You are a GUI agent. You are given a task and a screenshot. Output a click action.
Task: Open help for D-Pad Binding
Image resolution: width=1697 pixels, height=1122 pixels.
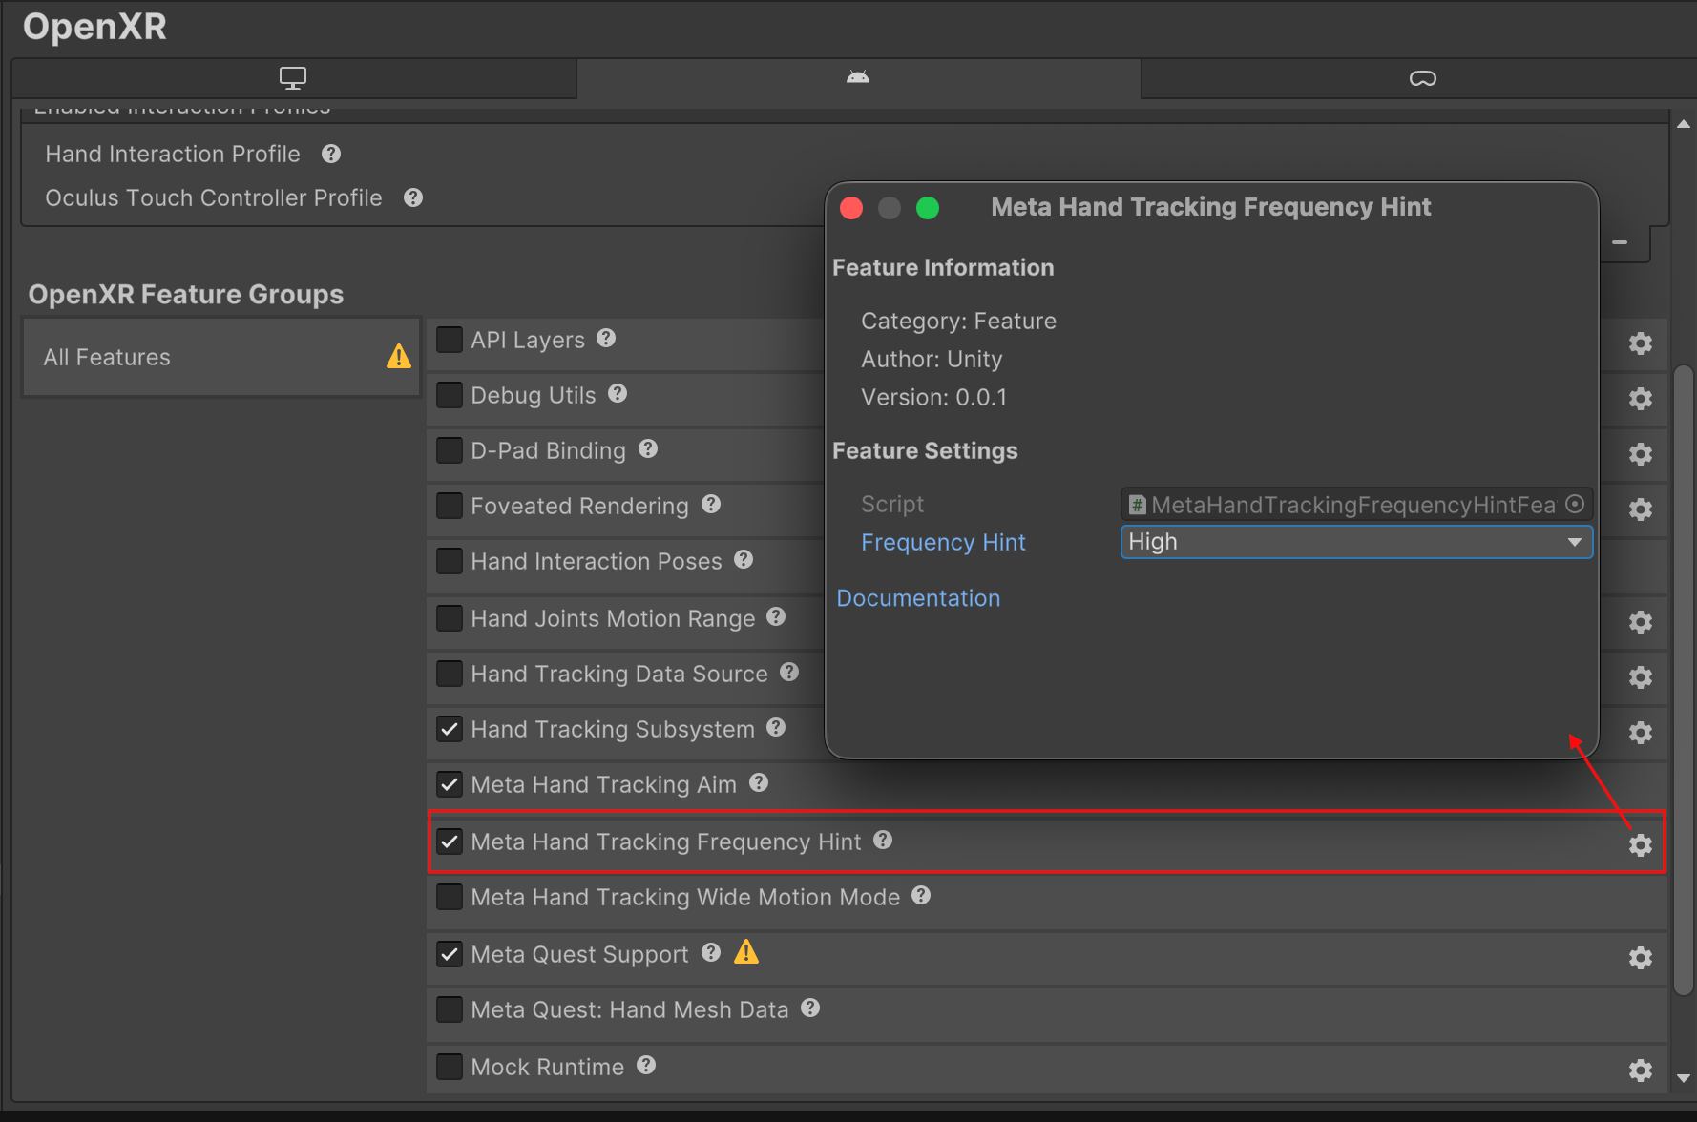pos(648,448)
